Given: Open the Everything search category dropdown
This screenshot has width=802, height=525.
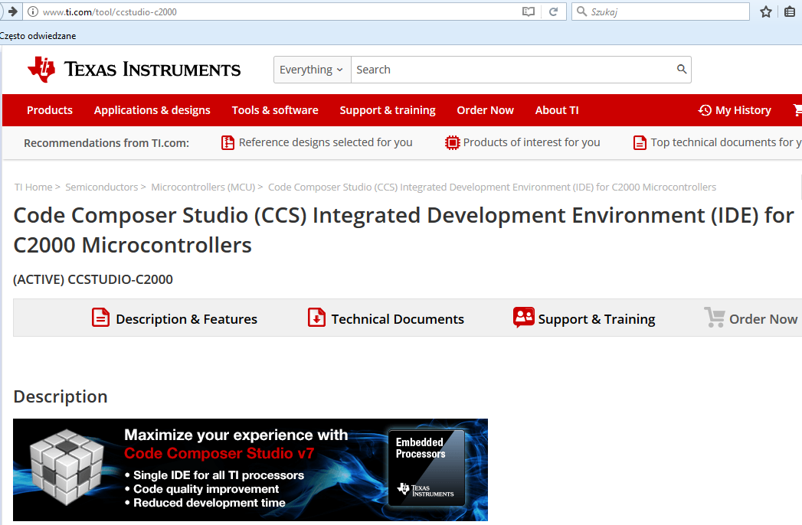Looking at the screenshot, I should click(x=312, y=70).
